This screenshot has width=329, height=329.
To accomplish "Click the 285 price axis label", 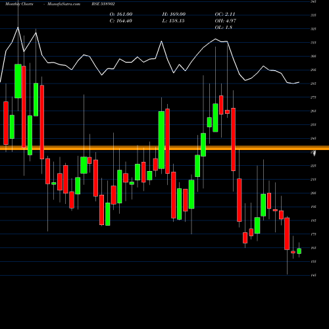I will pyautogui.click(x=313, y=84).
